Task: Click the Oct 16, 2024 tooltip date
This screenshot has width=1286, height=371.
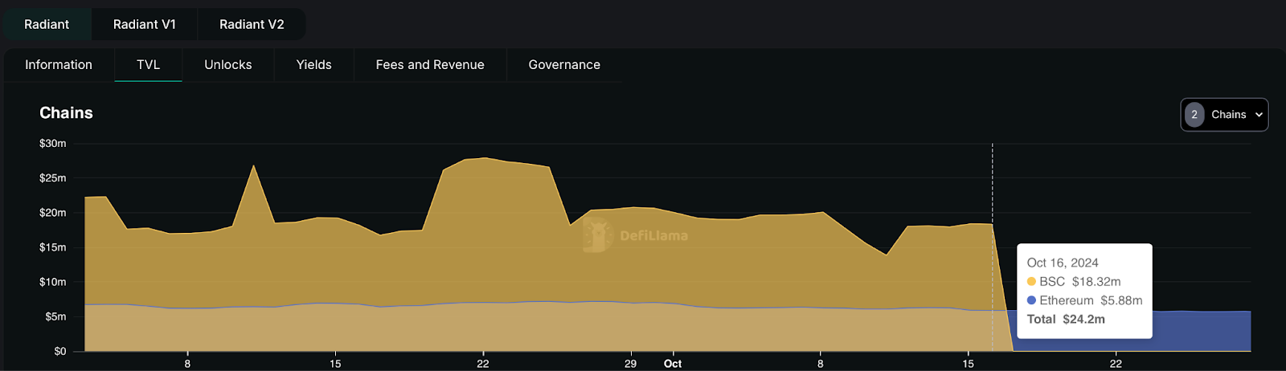Action: tap(1063, 263)
